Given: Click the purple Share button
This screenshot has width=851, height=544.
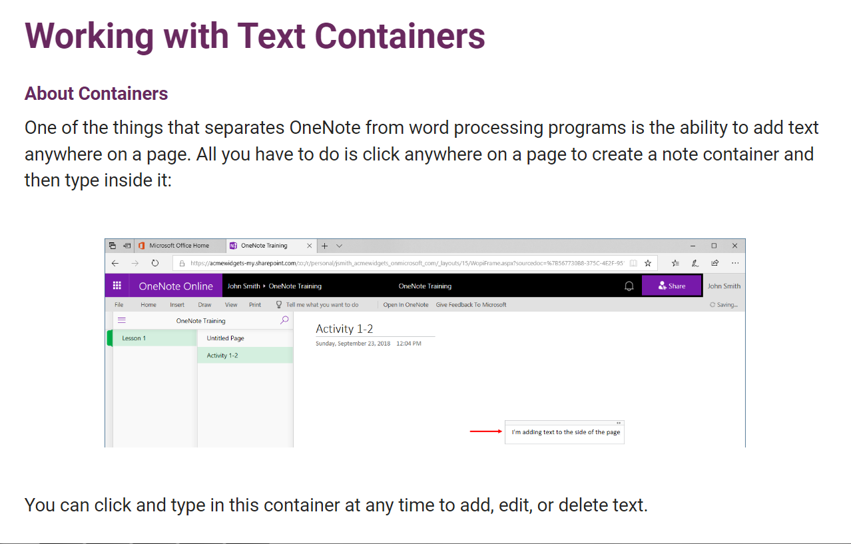Looking at the screenshot, I should click(x=671, y=286).
